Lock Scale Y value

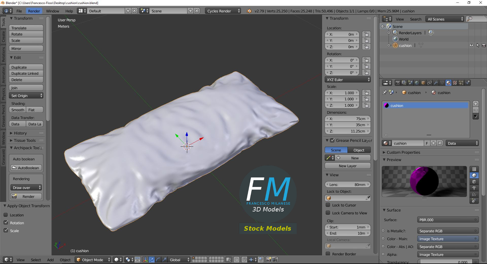click(x=366, y=99)
